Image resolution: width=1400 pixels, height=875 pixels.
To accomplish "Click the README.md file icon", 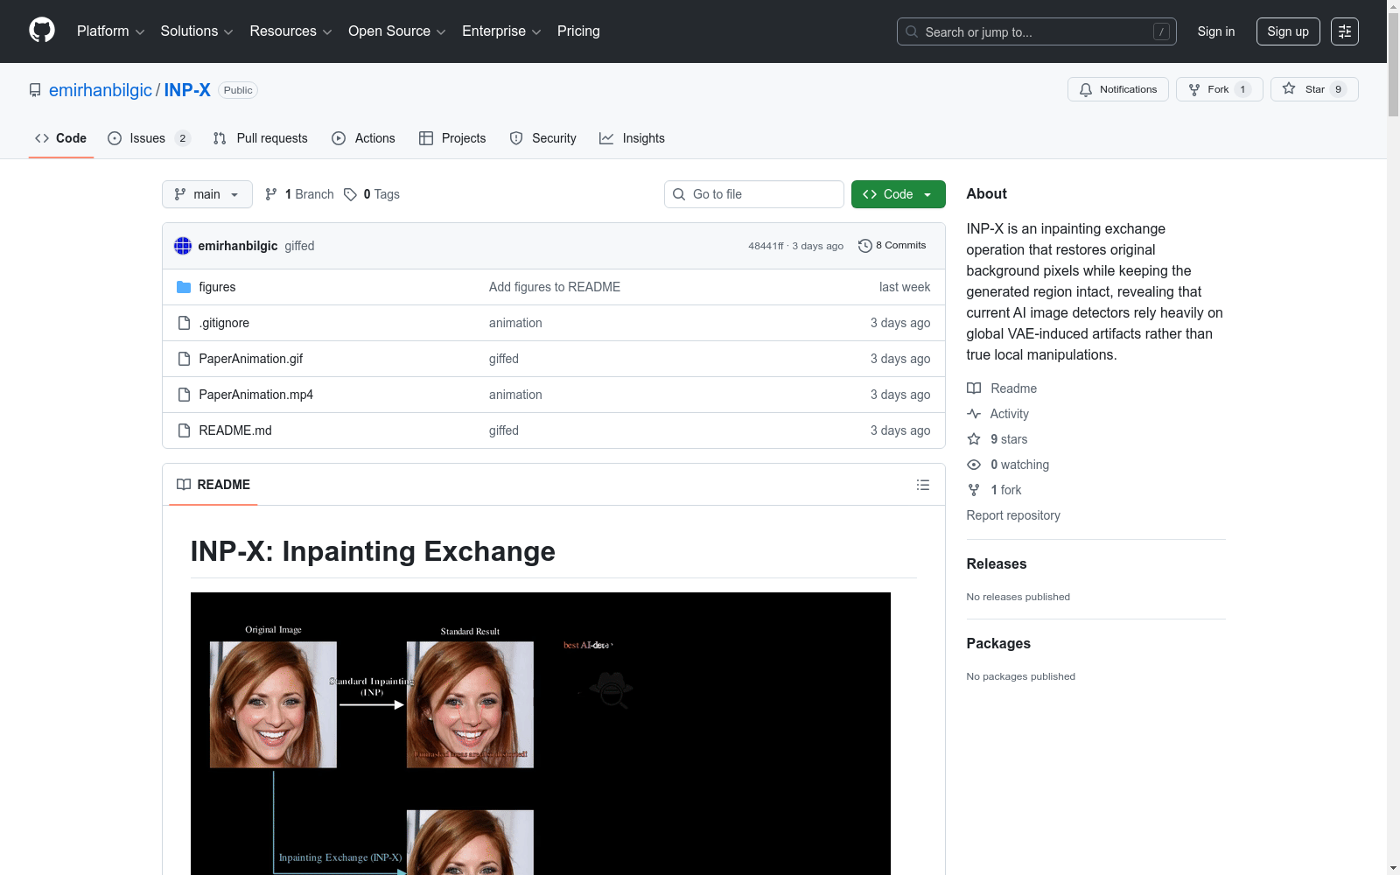I will 184,430.
